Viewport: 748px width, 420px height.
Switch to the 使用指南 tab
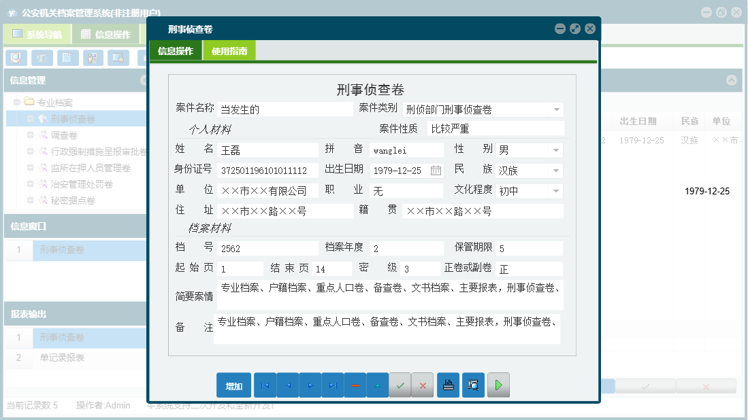pyautogui.click(x=231, y=50)
